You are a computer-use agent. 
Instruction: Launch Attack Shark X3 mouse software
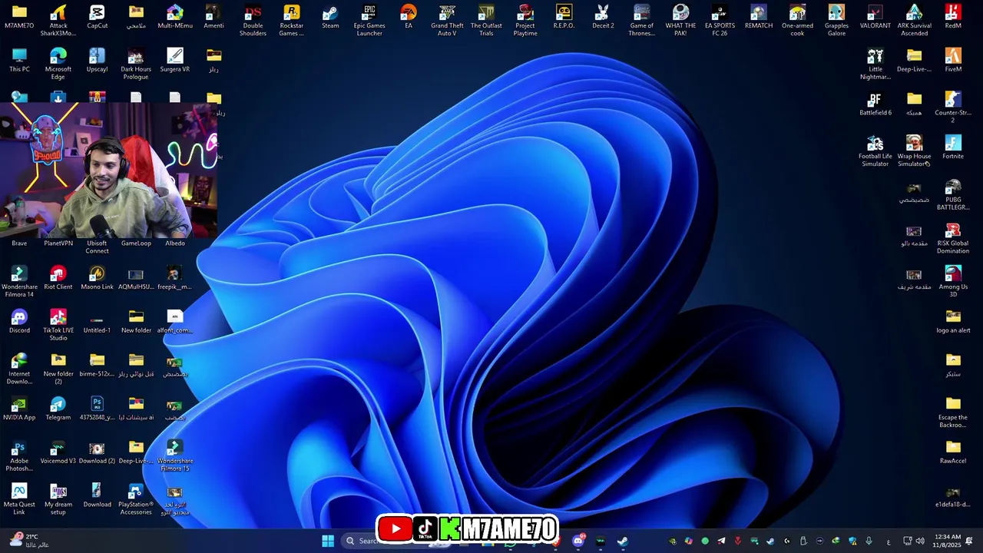(x=58, y=20)
